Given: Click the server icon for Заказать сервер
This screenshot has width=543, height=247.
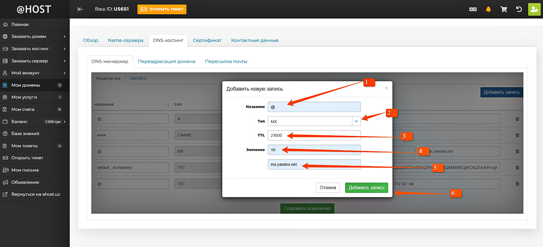Looking at the screenshot, I should coord(5,61).
